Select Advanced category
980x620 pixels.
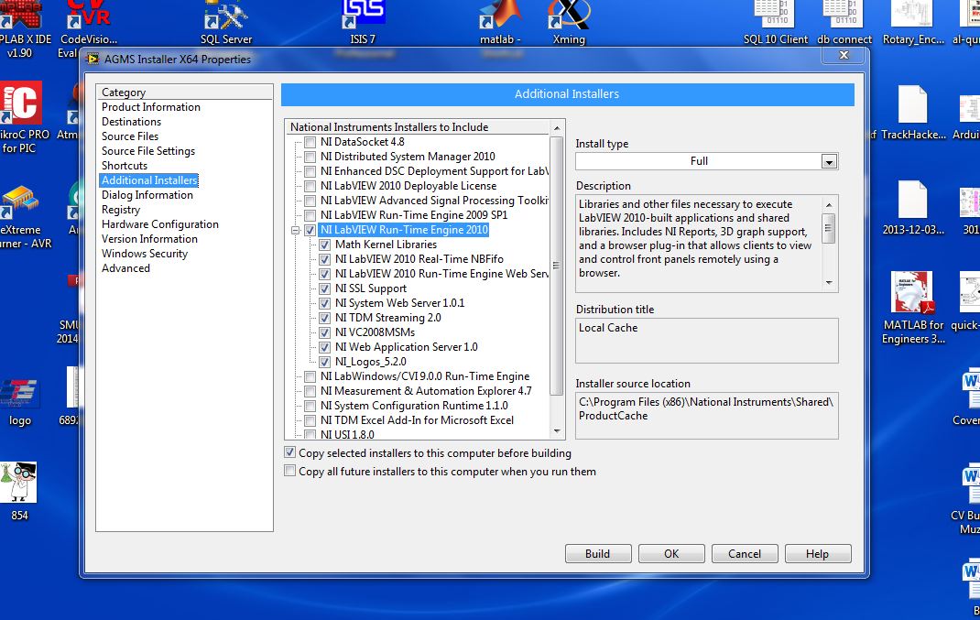[x=125, y=268]
